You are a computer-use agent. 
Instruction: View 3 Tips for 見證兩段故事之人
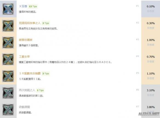pyautogui.click(x=46, y=23)
